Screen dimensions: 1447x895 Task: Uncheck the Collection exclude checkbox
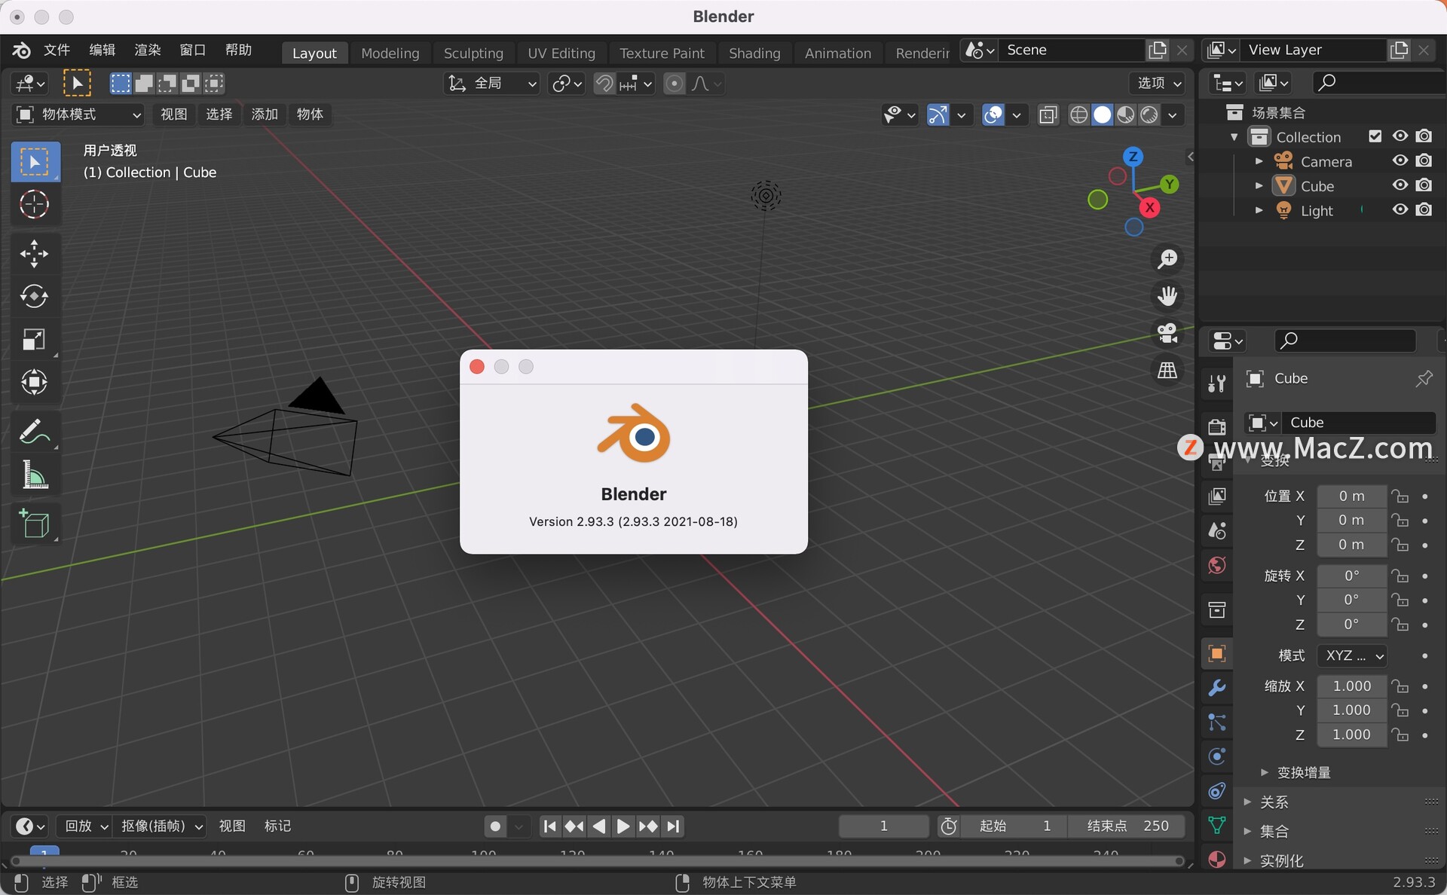coord(1375,136)
